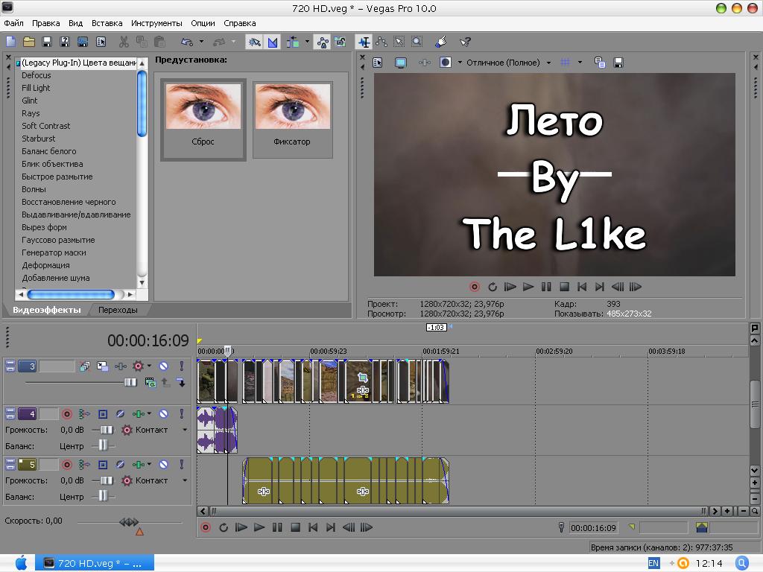Switch to the Переходы tab
The width and height of the screenshot is (763, 572).
pyautogui.click(x=118, y=310)
